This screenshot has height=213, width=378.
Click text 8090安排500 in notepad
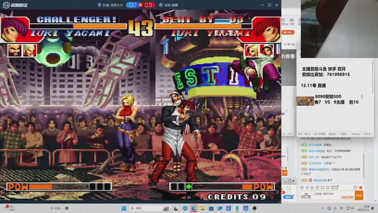click(328, 97)
